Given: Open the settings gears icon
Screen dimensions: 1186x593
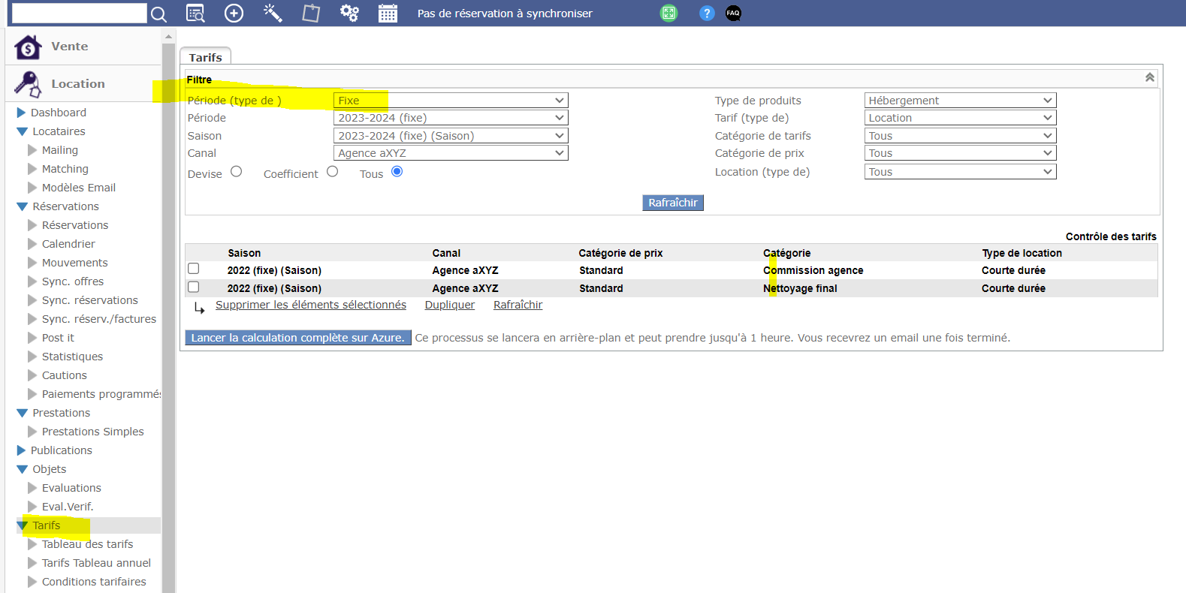Looking at the screenshot, I should 349,14.
